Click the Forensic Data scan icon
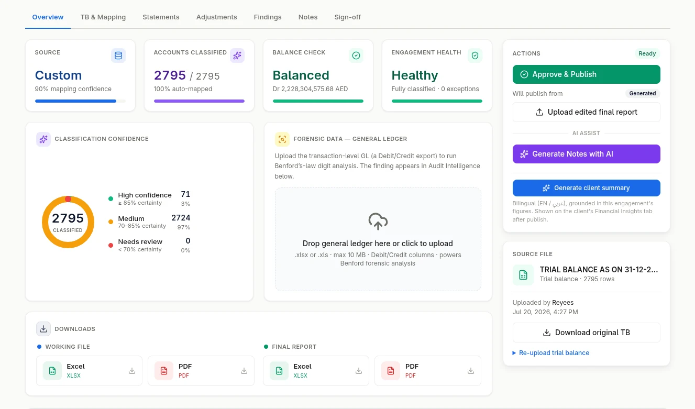 tap(282, 139)
